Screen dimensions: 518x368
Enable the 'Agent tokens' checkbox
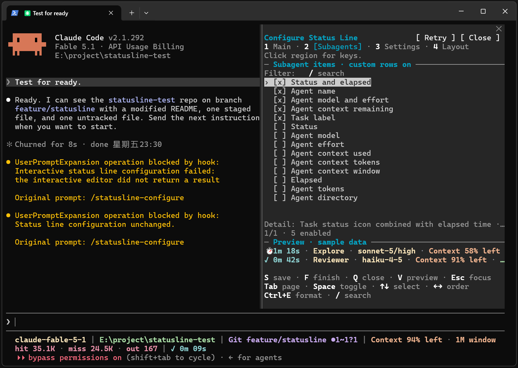pos(280,189)
